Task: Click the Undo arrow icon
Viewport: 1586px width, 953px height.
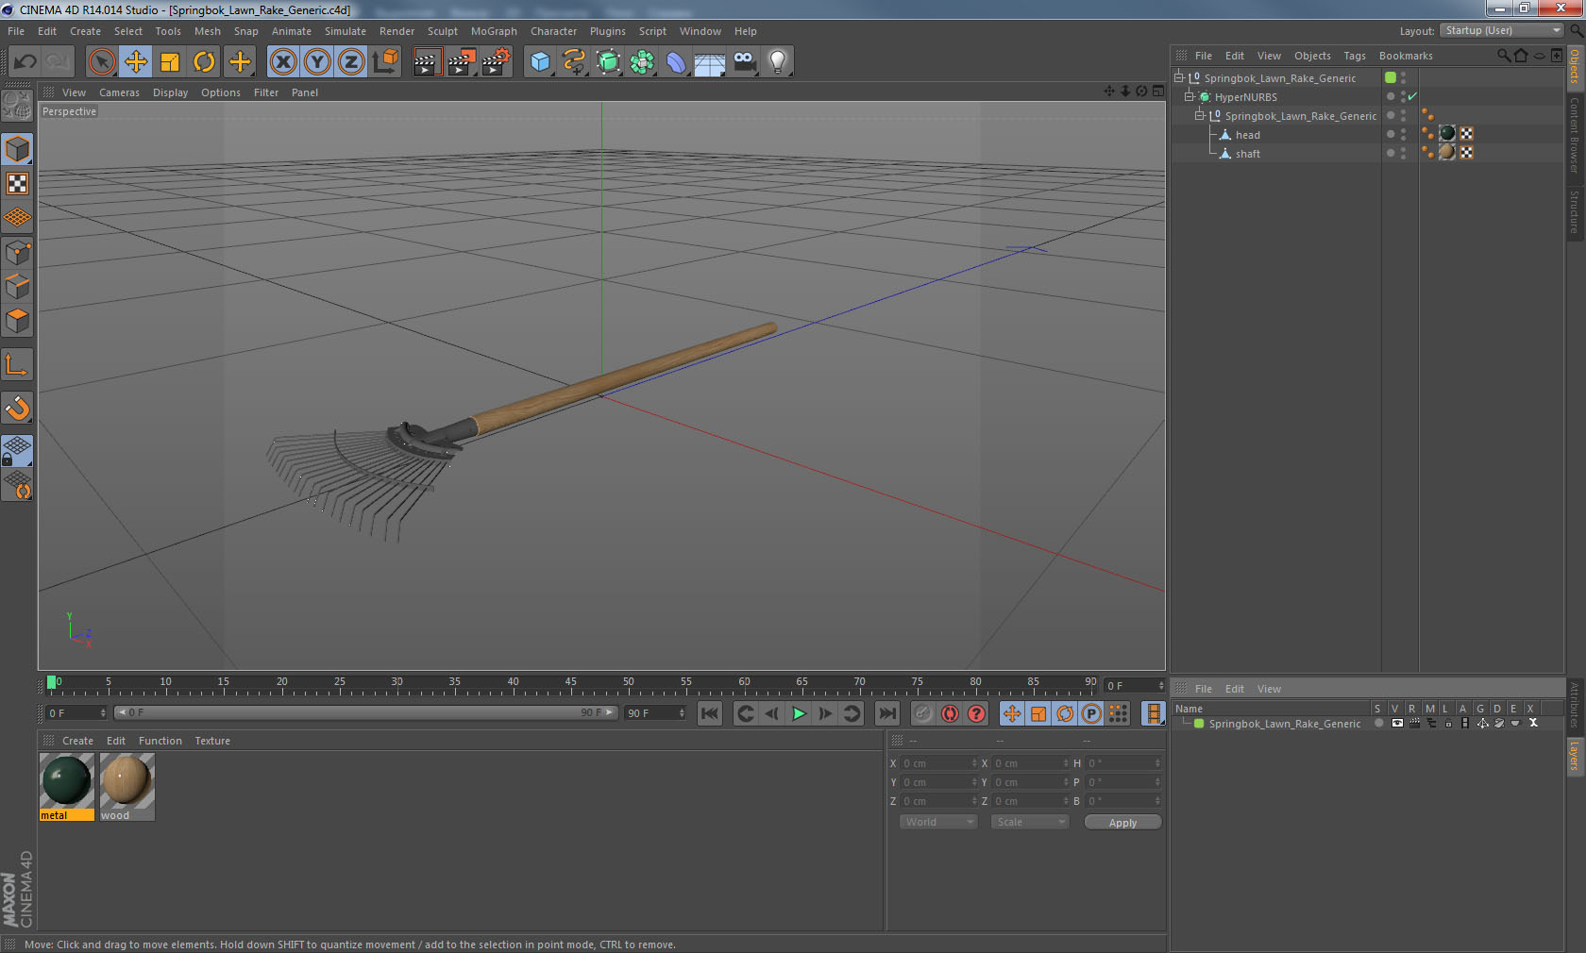Action: [25, 62]
